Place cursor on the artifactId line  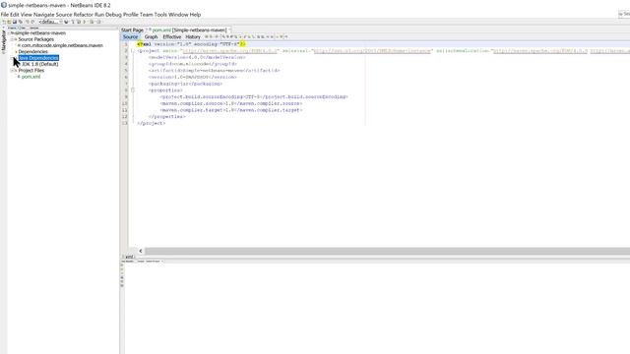click(x=215, y=71)
